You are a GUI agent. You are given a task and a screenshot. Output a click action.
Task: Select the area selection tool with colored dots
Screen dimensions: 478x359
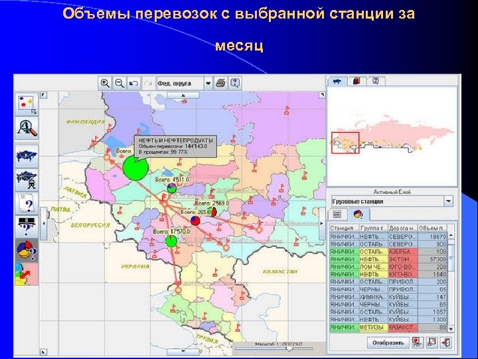27,104
